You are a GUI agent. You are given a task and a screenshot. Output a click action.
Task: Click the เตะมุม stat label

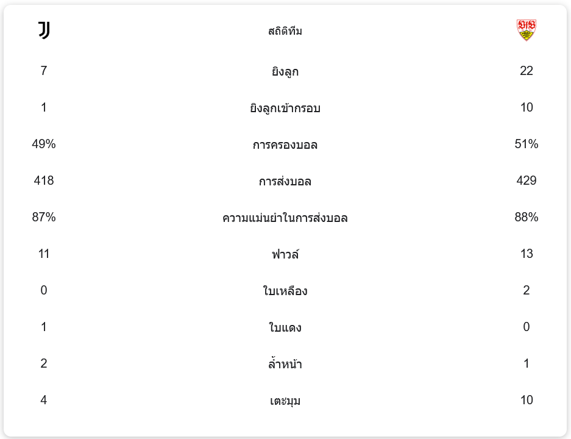point(285,401)
